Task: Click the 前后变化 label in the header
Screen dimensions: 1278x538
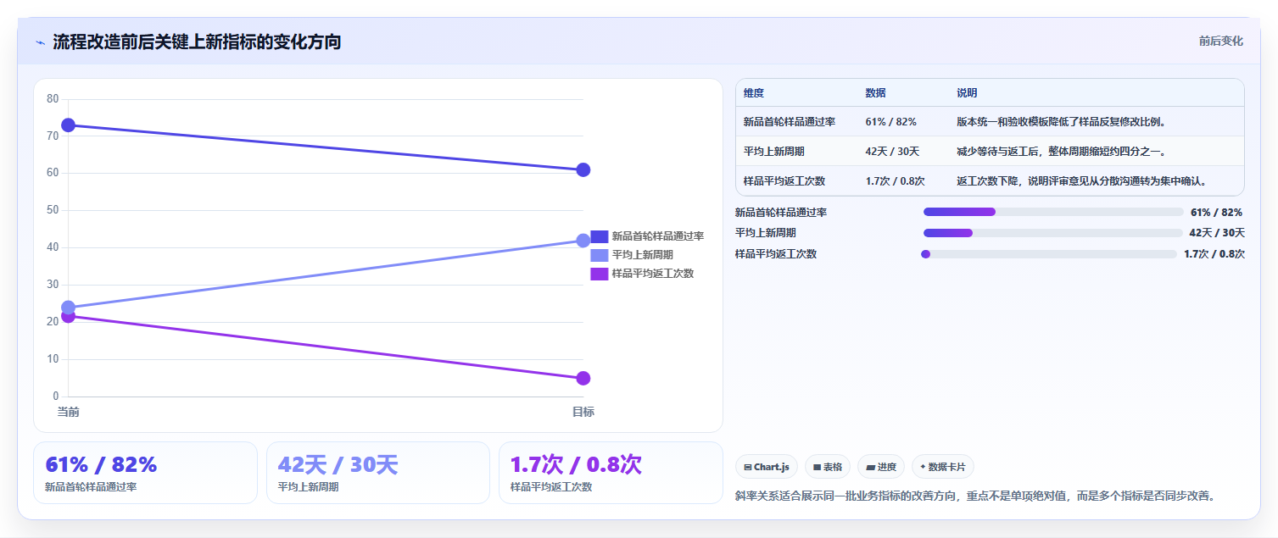Action: pyautogui.click(x=1220, y=41)
